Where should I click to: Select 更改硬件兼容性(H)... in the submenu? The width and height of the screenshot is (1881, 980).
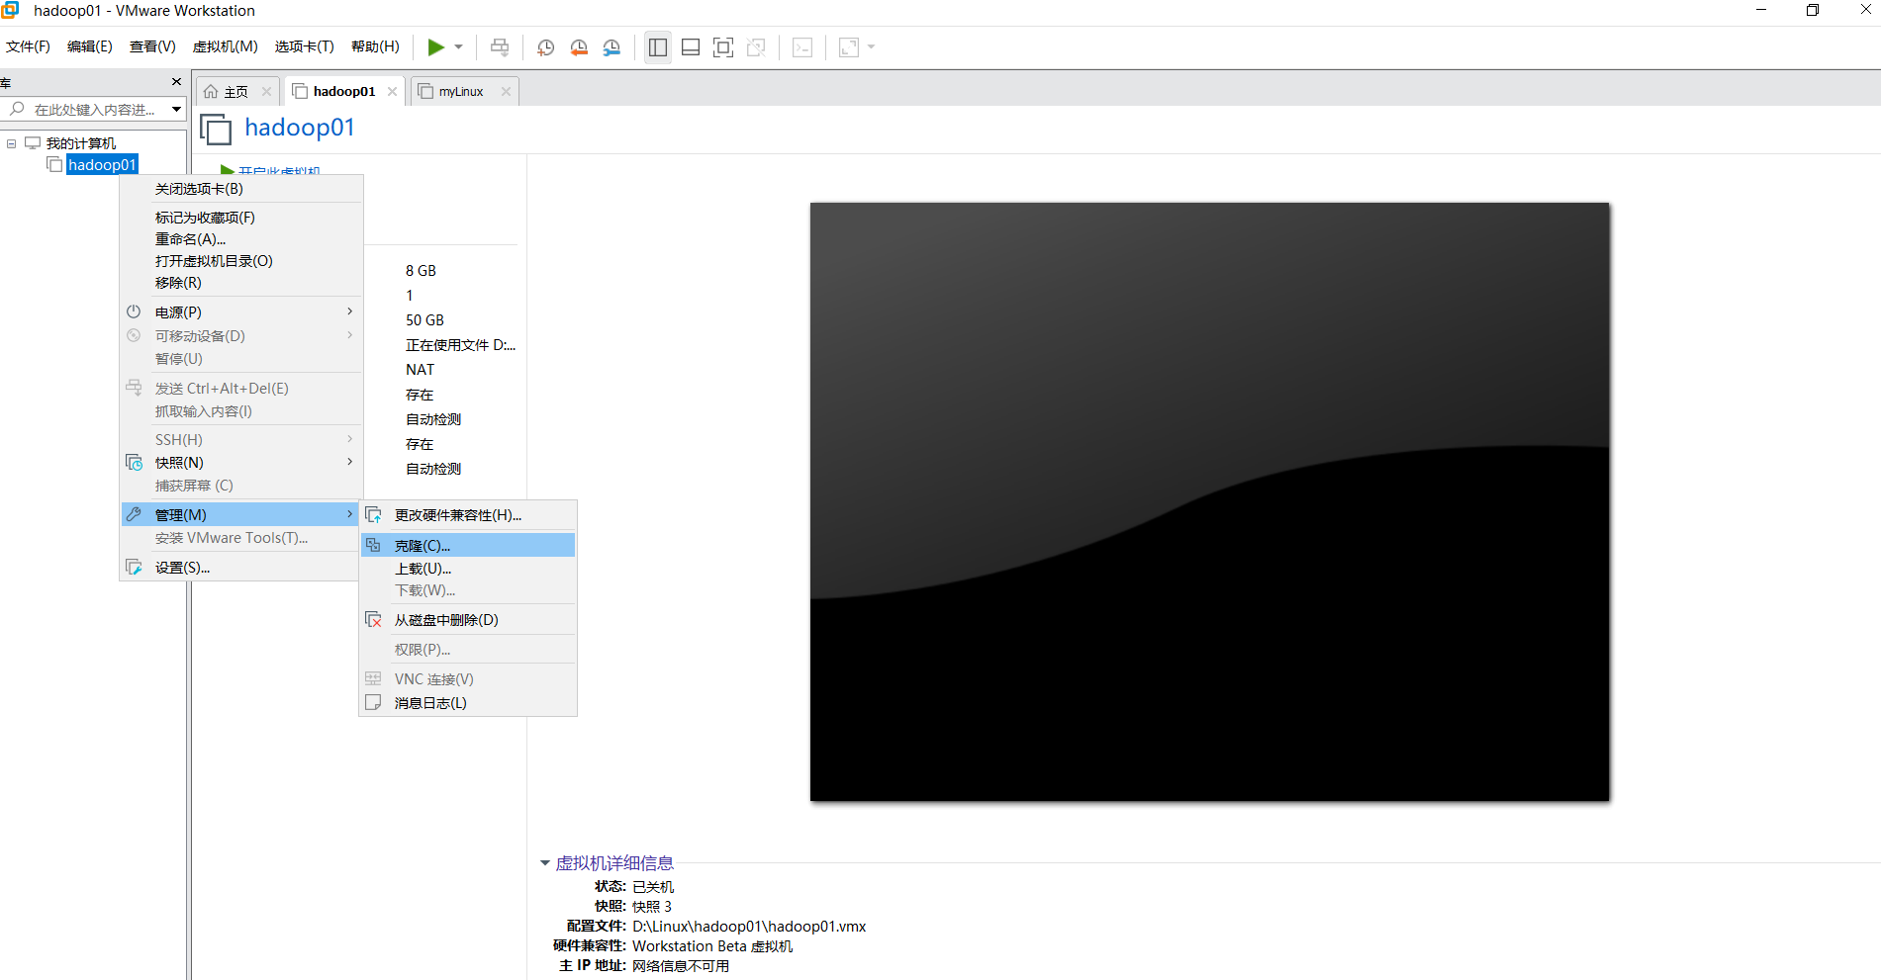[468, 515]
